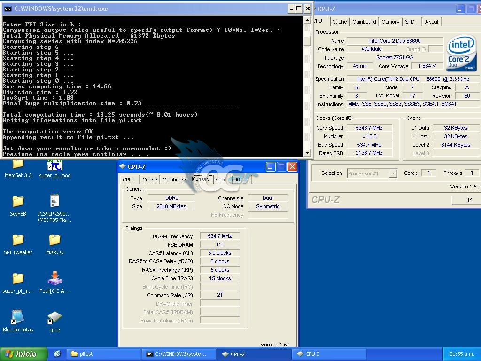Select CPU tab in Memory CPU-Z window

pos(128,180)
